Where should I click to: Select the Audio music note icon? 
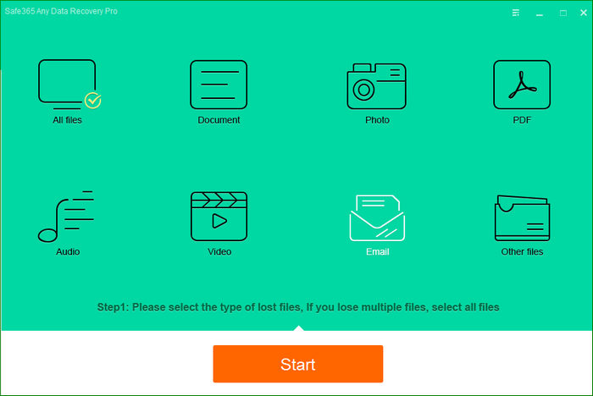(x=66, y=217)
